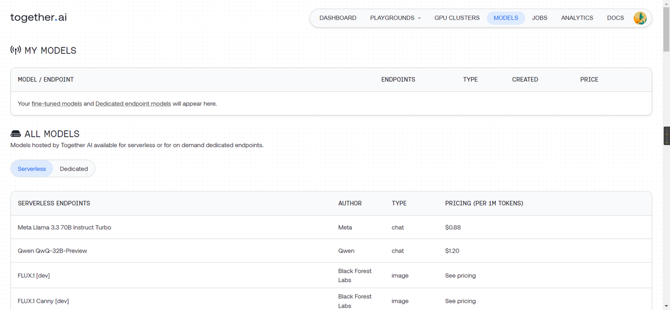
Task: Click the Meta author cell
Action: 345,227
